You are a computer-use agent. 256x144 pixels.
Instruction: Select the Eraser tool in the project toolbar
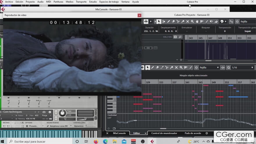click(x=173, y=22)
